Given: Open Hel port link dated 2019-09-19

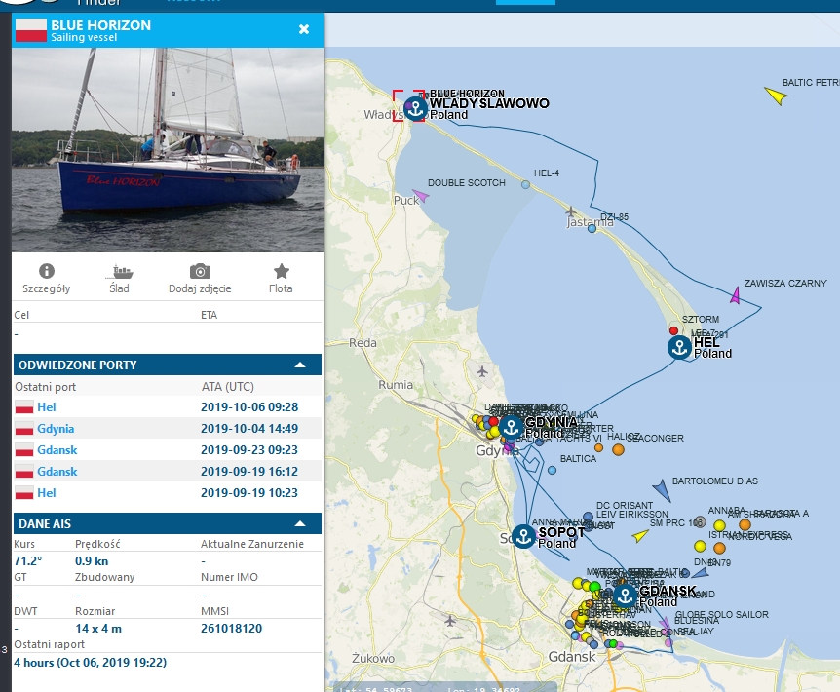Looking at the screenshot, I should coord(46,493).
